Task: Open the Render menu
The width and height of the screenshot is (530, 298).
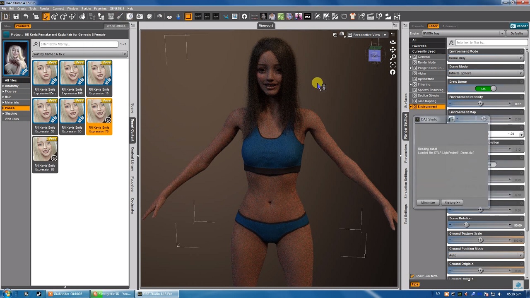Action: tap(44, 9)
